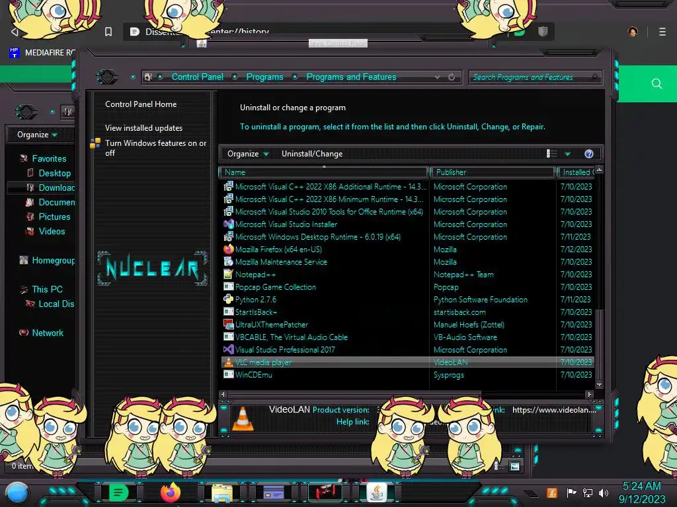Image resolution: width=677 pixels, height=507 pixels.
Task: Click the VLC cone icon in details pane
Action: coord(243,418)
